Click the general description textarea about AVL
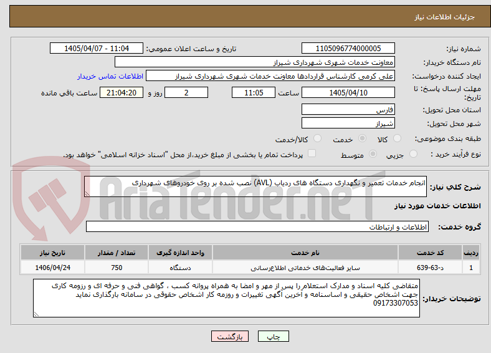 (255, 186)
